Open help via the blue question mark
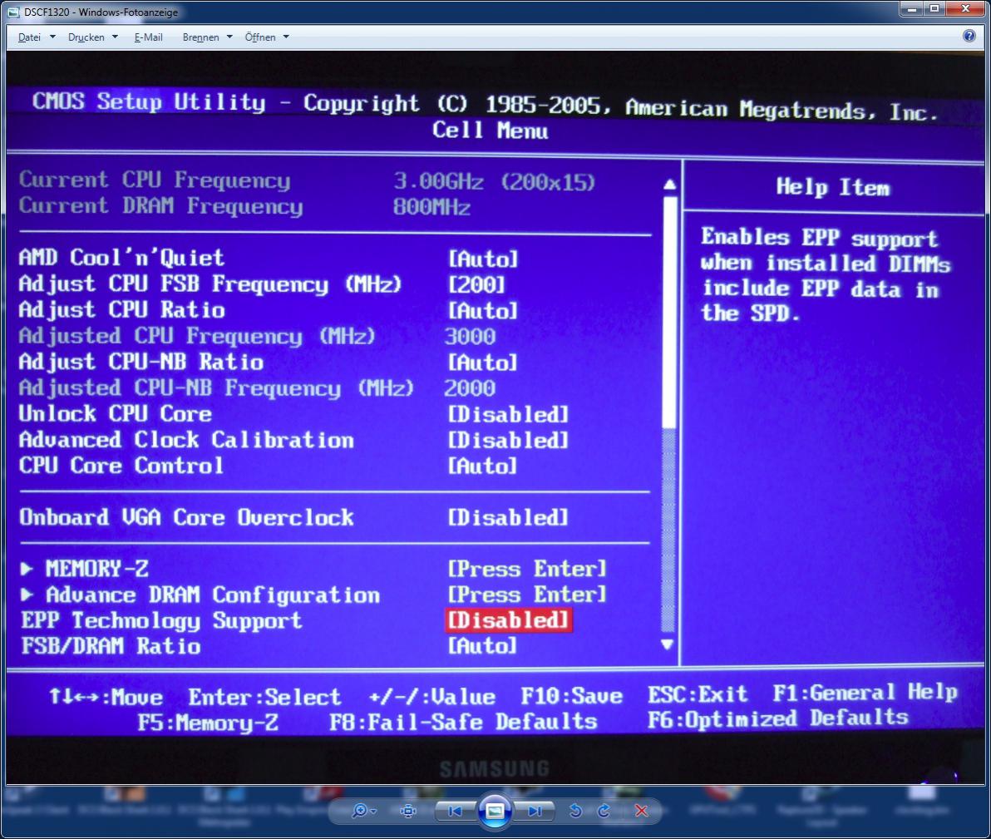 [x=969, y=36]
